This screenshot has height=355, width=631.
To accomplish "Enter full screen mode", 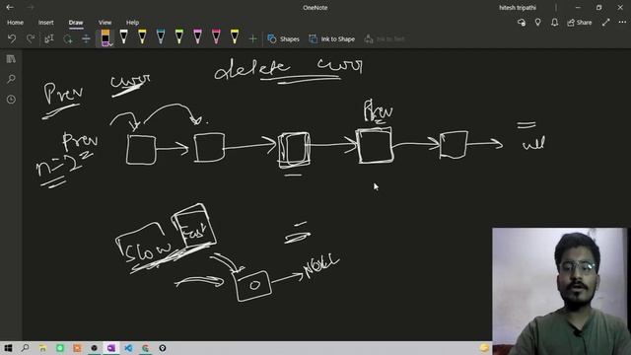I will tap(606, 23).
